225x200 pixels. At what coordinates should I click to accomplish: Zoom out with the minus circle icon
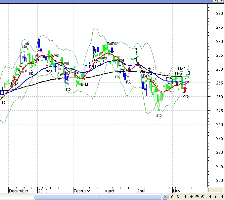click(x=197, y=197)
